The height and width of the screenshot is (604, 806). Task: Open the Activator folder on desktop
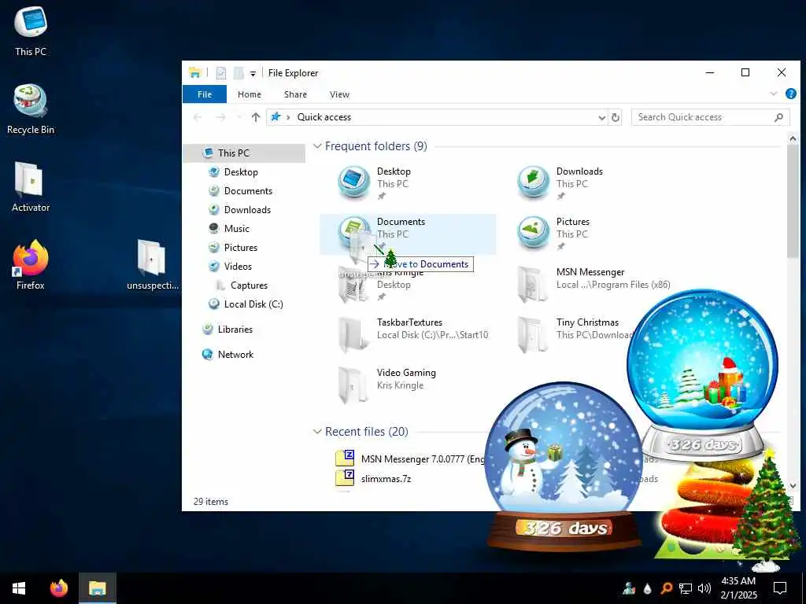pos(31,187)
